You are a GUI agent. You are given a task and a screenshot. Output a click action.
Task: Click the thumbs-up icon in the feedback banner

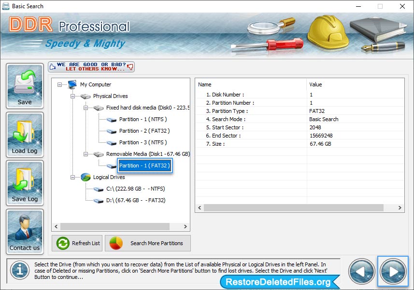pyautogui.click(x=53, y=67)
